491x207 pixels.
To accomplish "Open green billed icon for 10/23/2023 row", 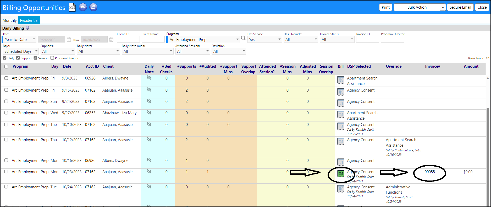I will coord(341,173).
